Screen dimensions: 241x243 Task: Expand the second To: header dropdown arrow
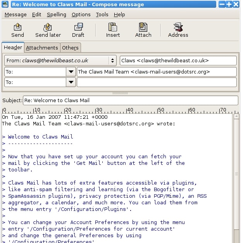click(71, 82)
